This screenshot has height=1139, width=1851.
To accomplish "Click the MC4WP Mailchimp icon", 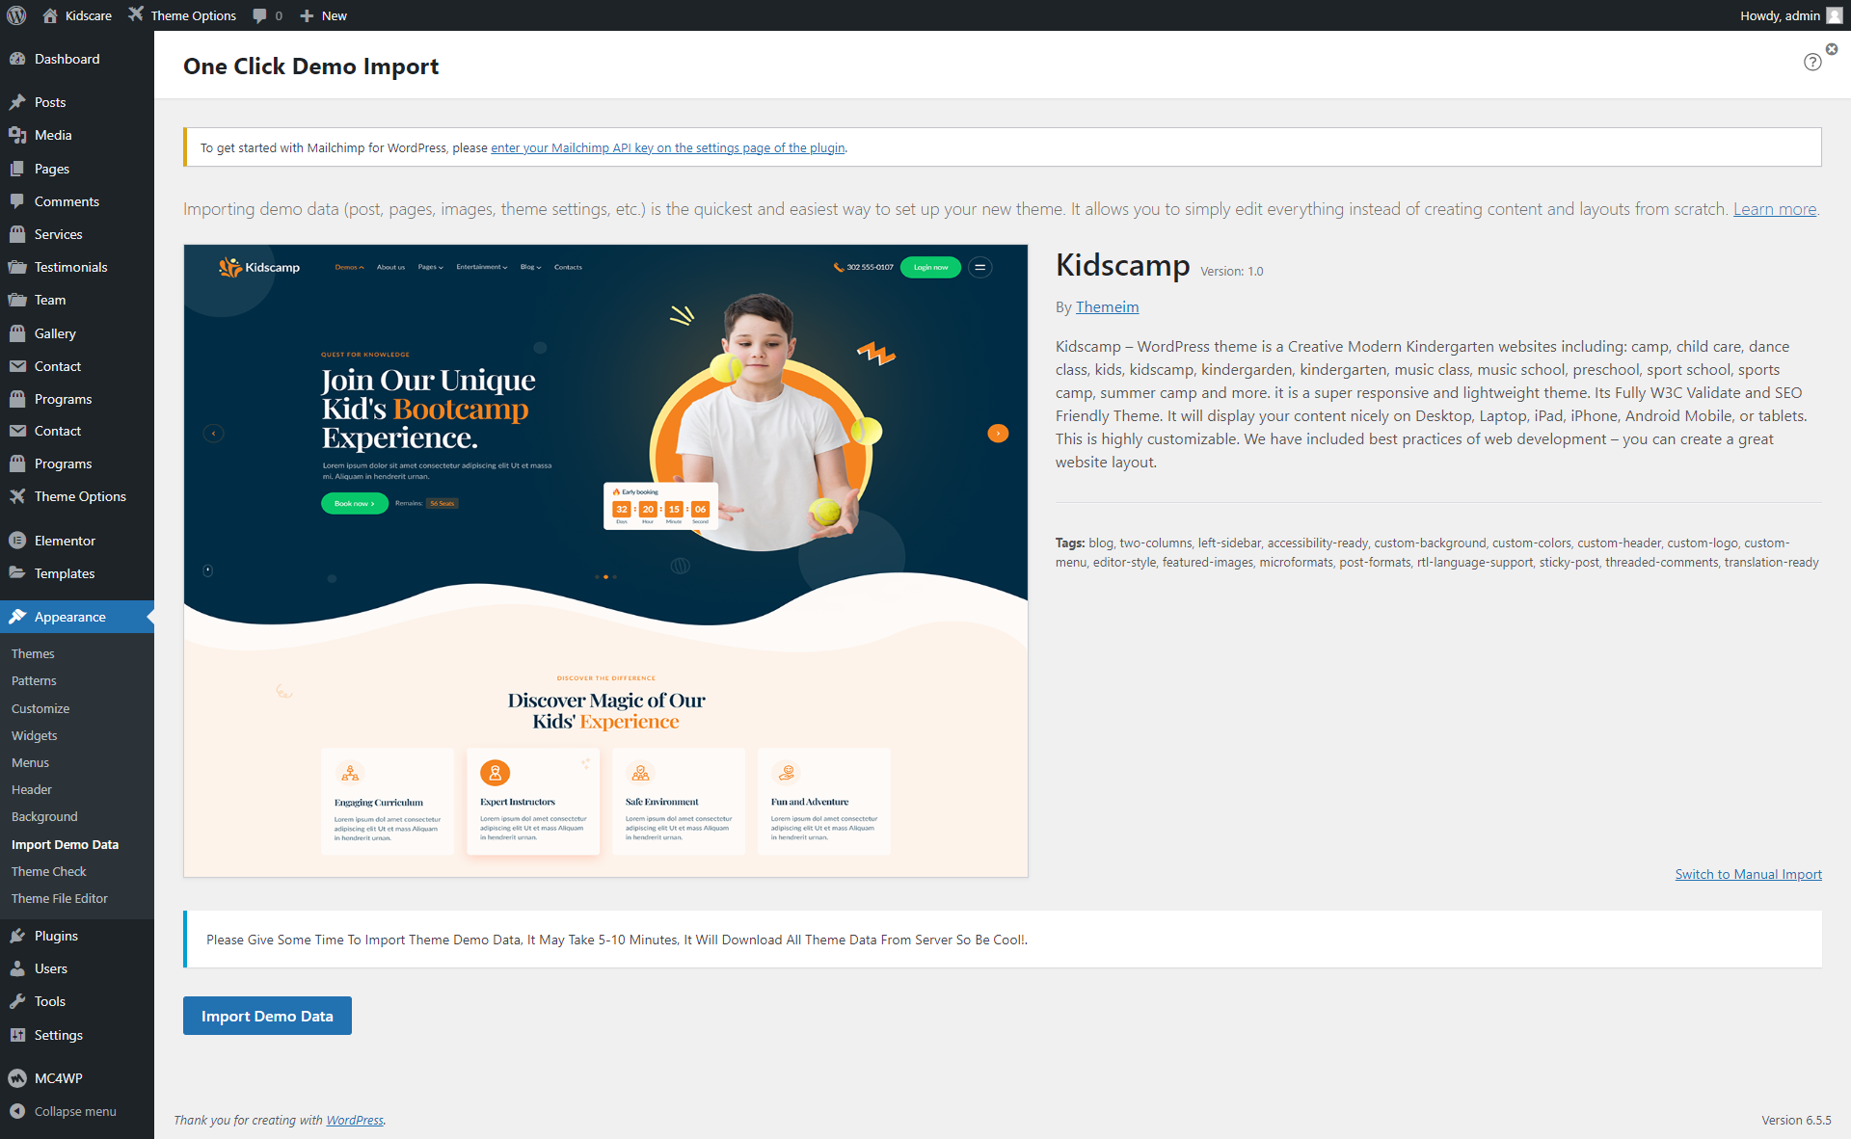I will click(x=17, y=1078).
